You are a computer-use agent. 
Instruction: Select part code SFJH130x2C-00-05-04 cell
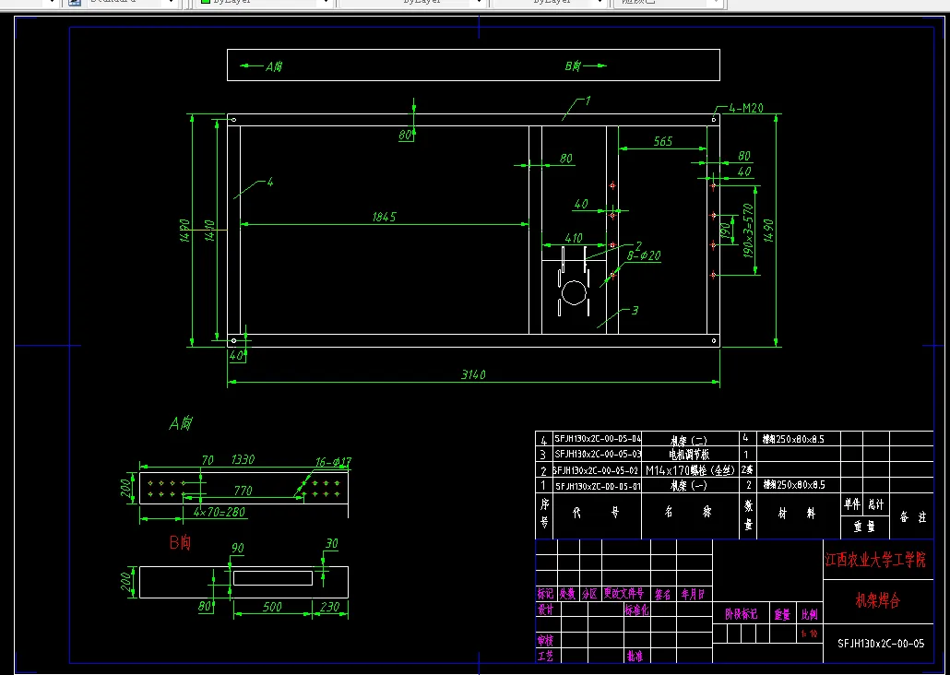598,439
